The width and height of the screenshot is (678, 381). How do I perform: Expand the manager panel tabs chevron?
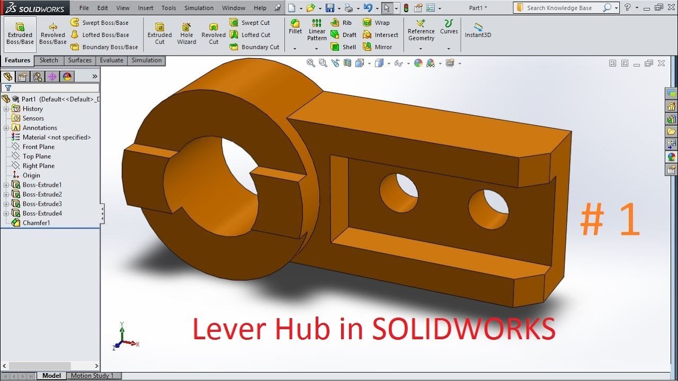(x=95, y=77)
